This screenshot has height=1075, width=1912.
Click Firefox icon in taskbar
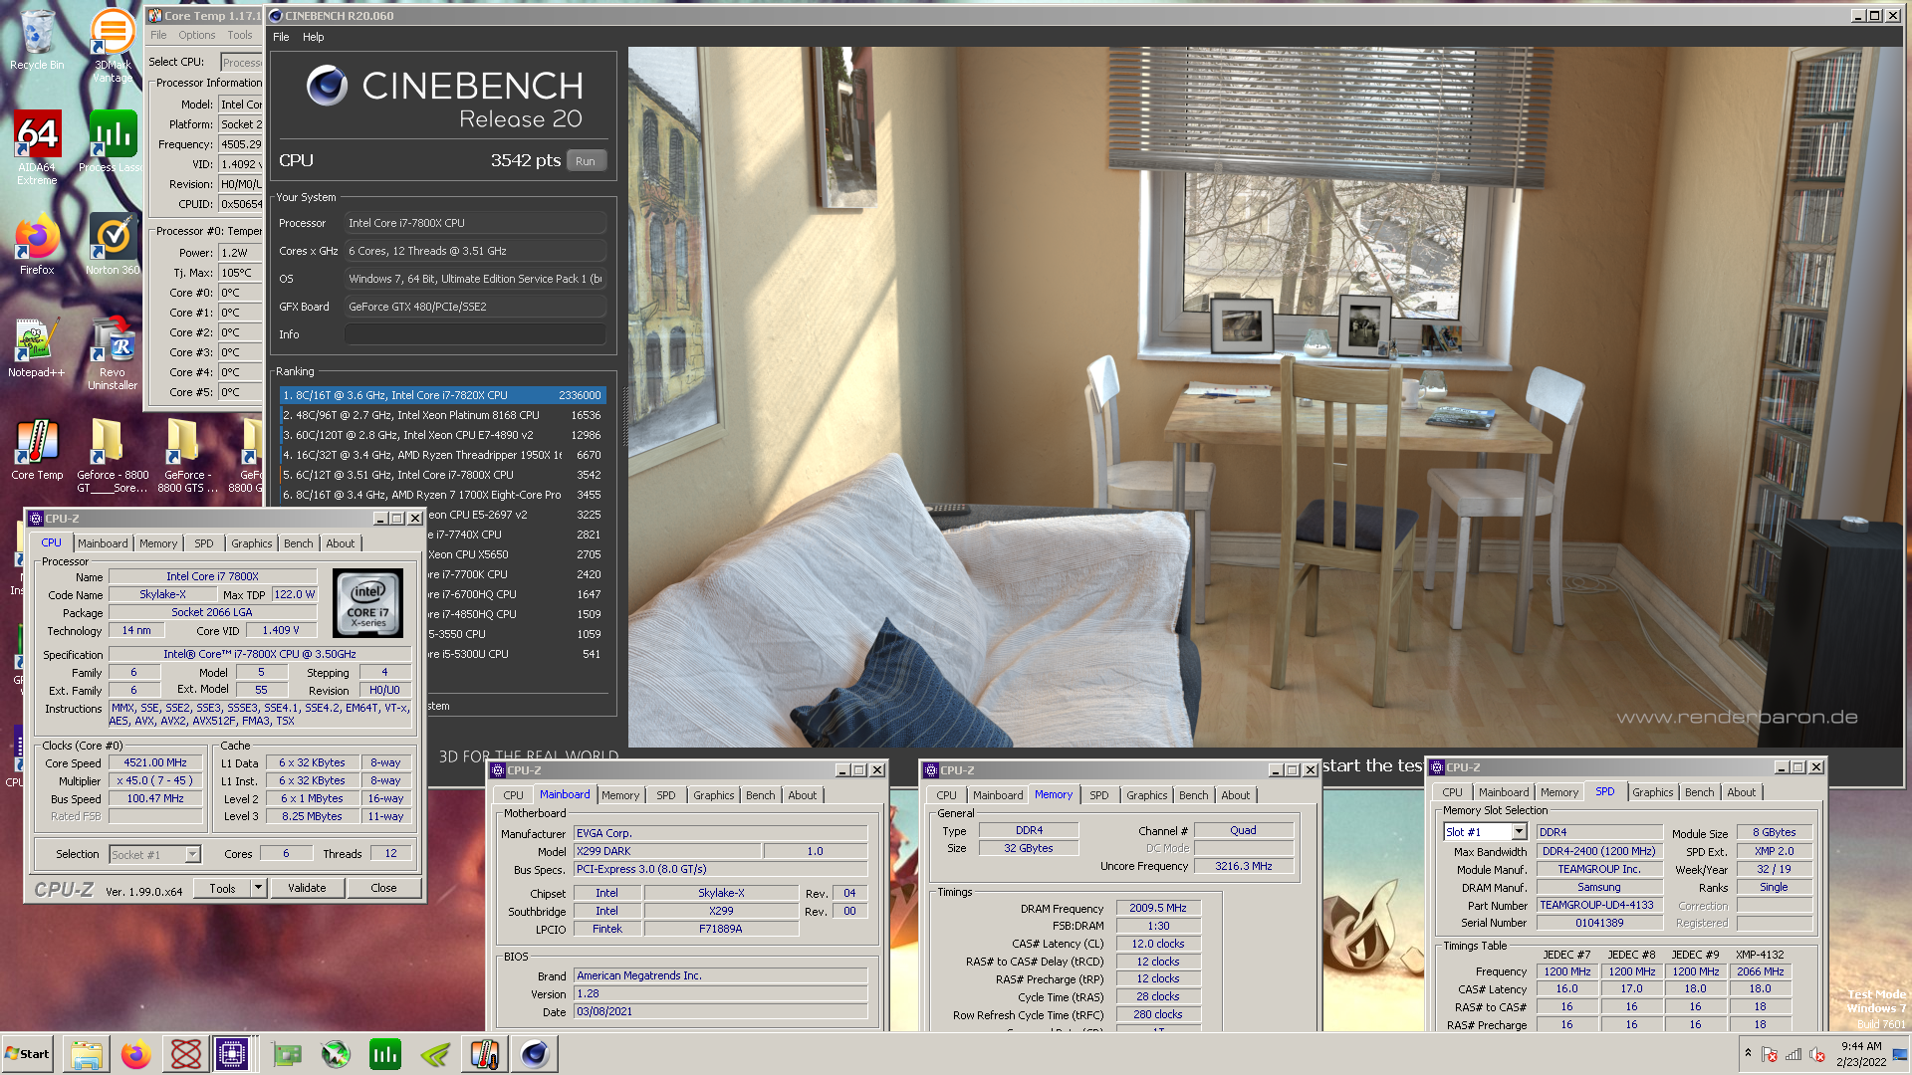tap(136, 1054)
